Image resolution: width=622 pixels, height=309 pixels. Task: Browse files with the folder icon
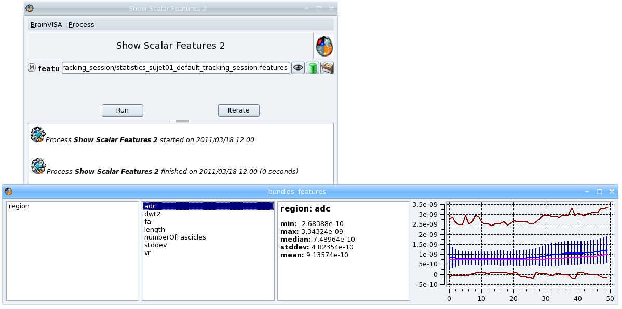click(327, 67)
